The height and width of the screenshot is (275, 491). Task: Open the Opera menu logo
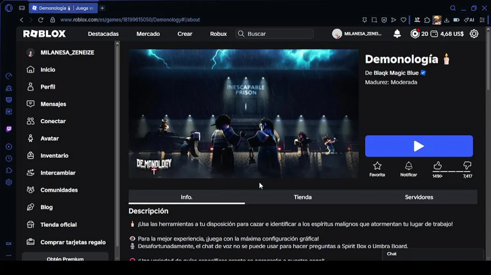point(9,8)
